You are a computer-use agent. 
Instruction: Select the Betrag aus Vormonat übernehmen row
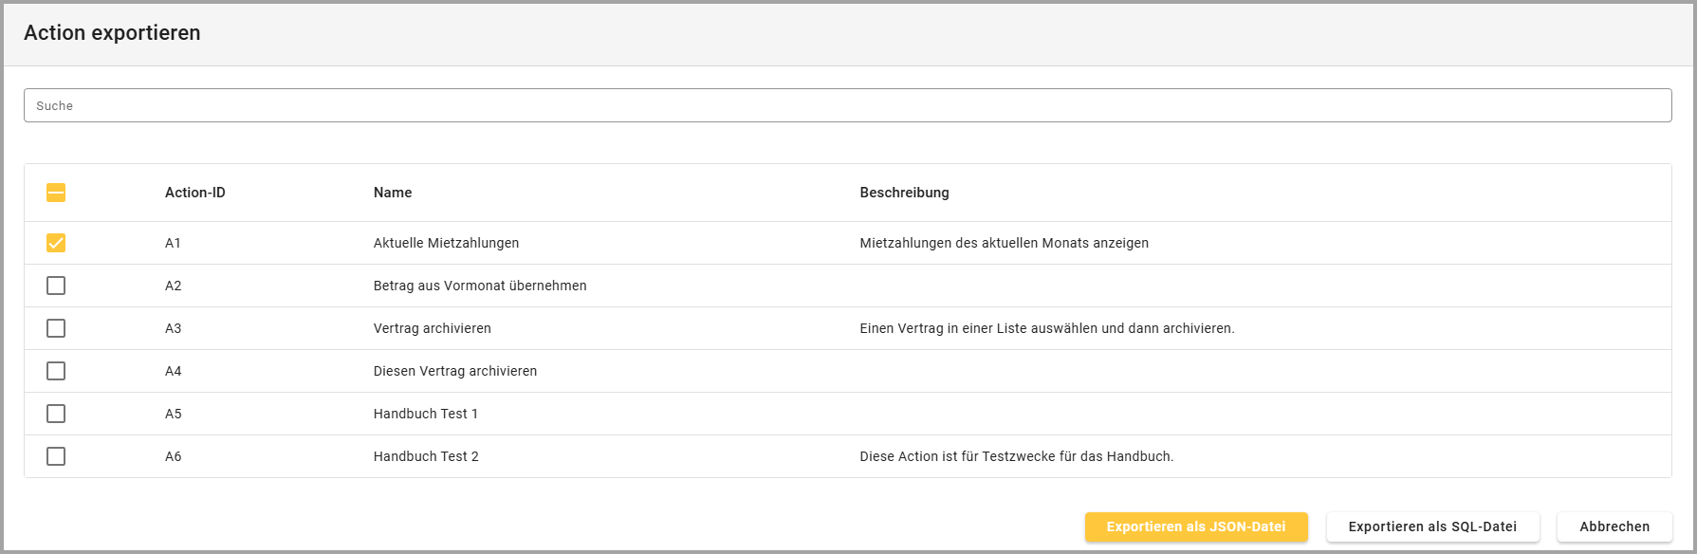(x=479, y=286)
